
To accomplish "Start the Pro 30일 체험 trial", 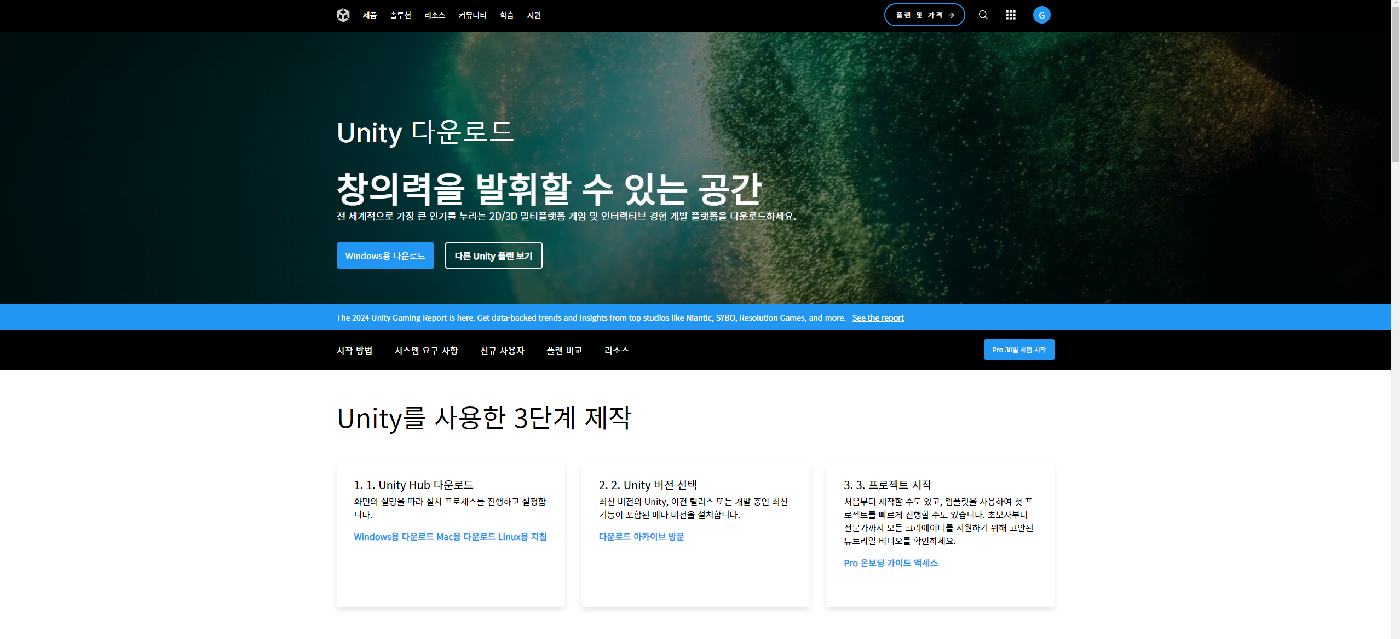I will 1018,350.
